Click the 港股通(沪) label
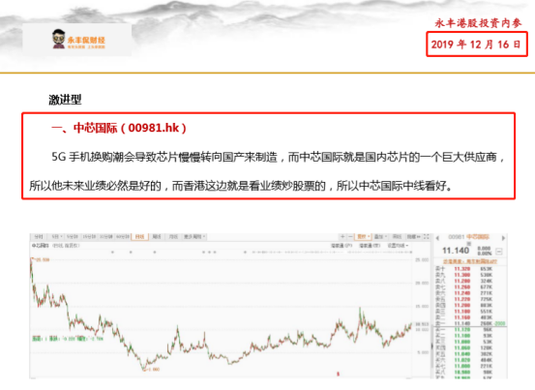The image size is (535, 390). pyautogui.click(x=342, y=246)
